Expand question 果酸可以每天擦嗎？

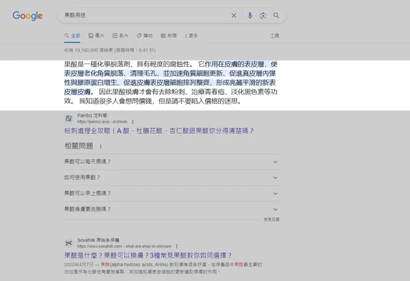click(x=172, y=162)
